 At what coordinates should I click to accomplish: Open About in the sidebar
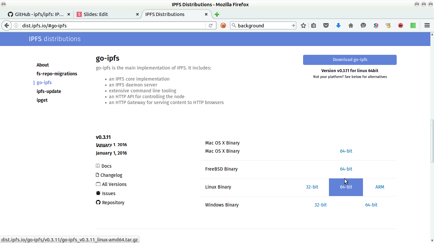43,65
